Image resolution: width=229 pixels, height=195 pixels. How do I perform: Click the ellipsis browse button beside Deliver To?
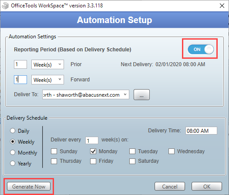(141, 95)
